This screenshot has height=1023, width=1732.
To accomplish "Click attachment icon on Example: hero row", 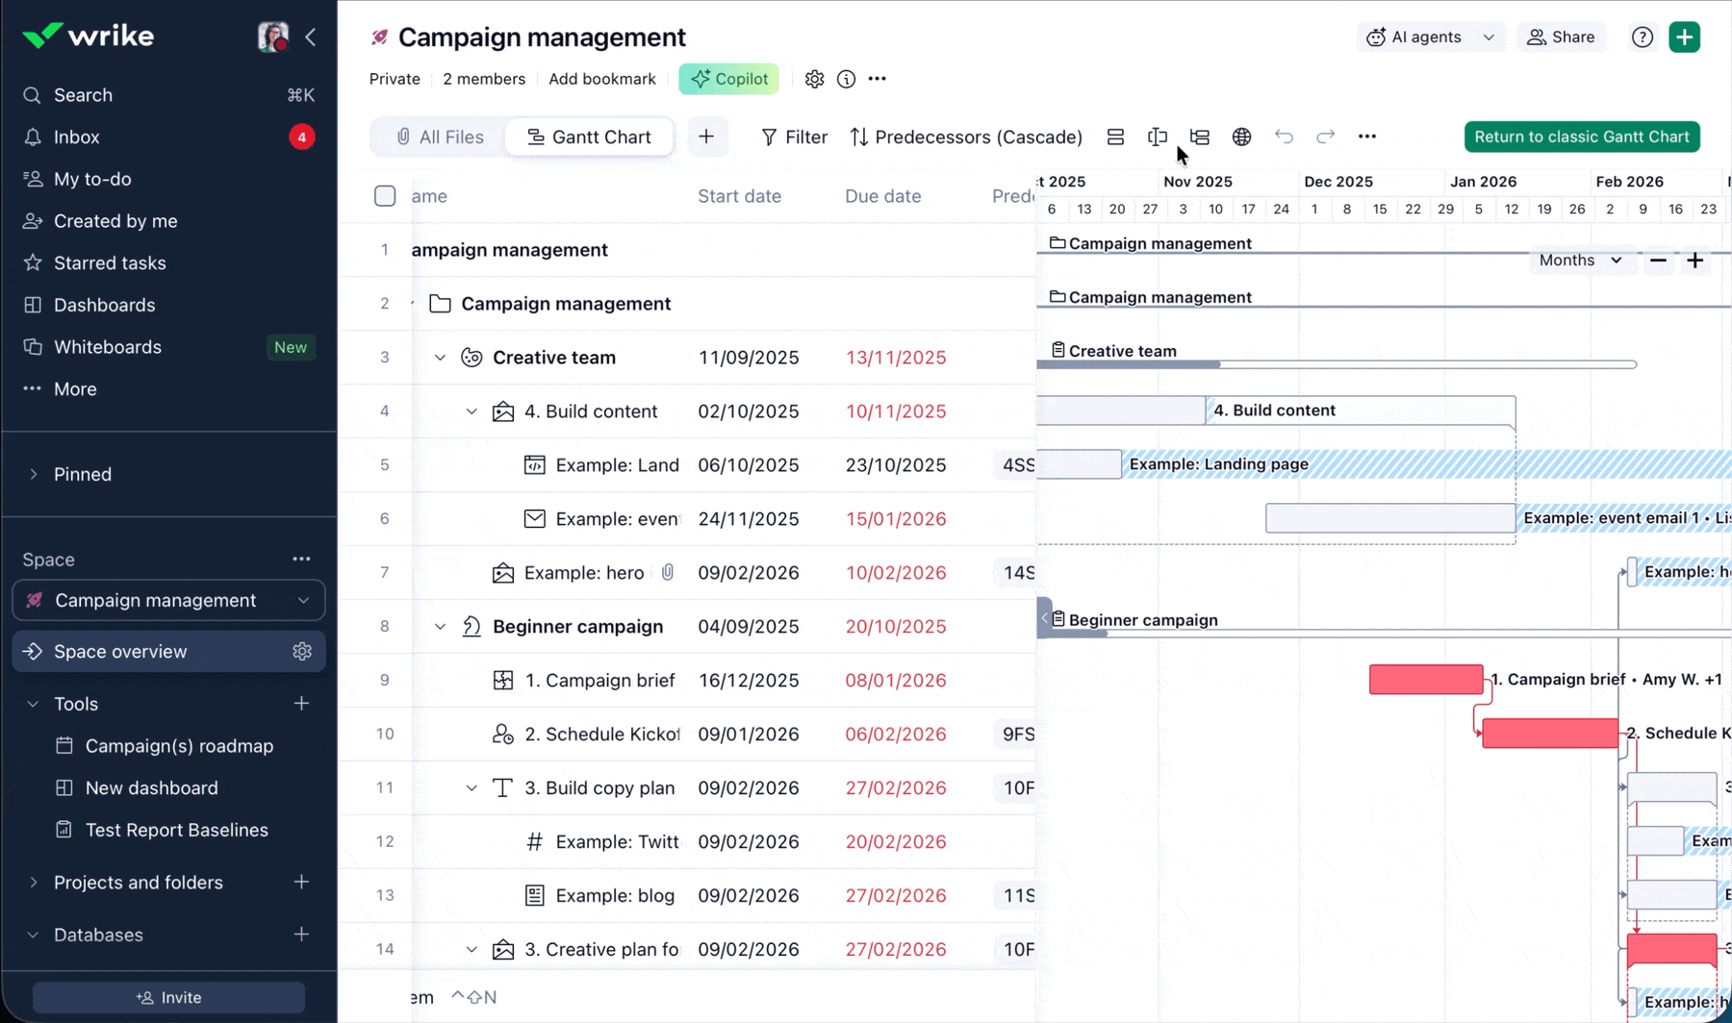I will coord(668,573).
